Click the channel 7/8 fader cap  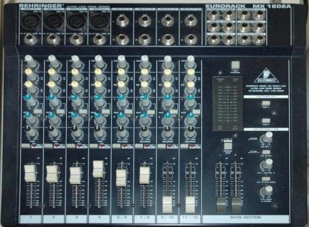coord(145,175)
